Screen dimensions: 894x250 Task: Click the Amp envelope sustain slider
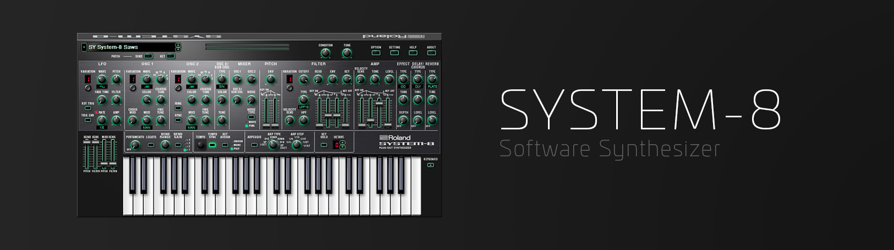tap(379, 104)
